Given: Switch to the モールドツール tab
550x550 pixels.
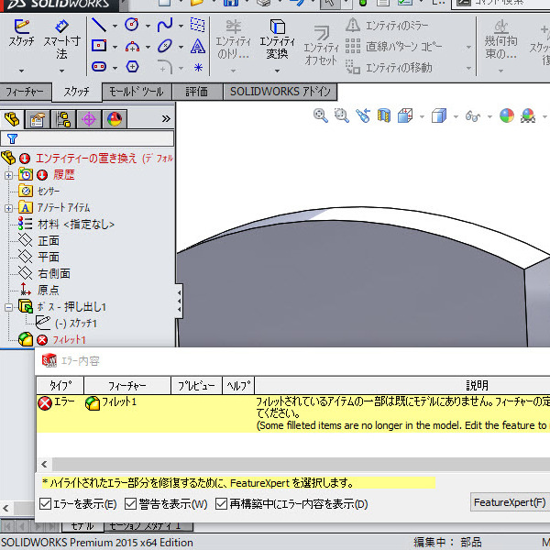Looking at the screenshot, I should point(137,92).
